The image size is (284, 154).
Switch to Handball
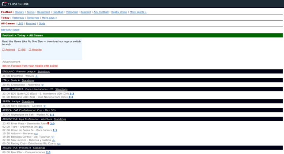tap(58, 12)
